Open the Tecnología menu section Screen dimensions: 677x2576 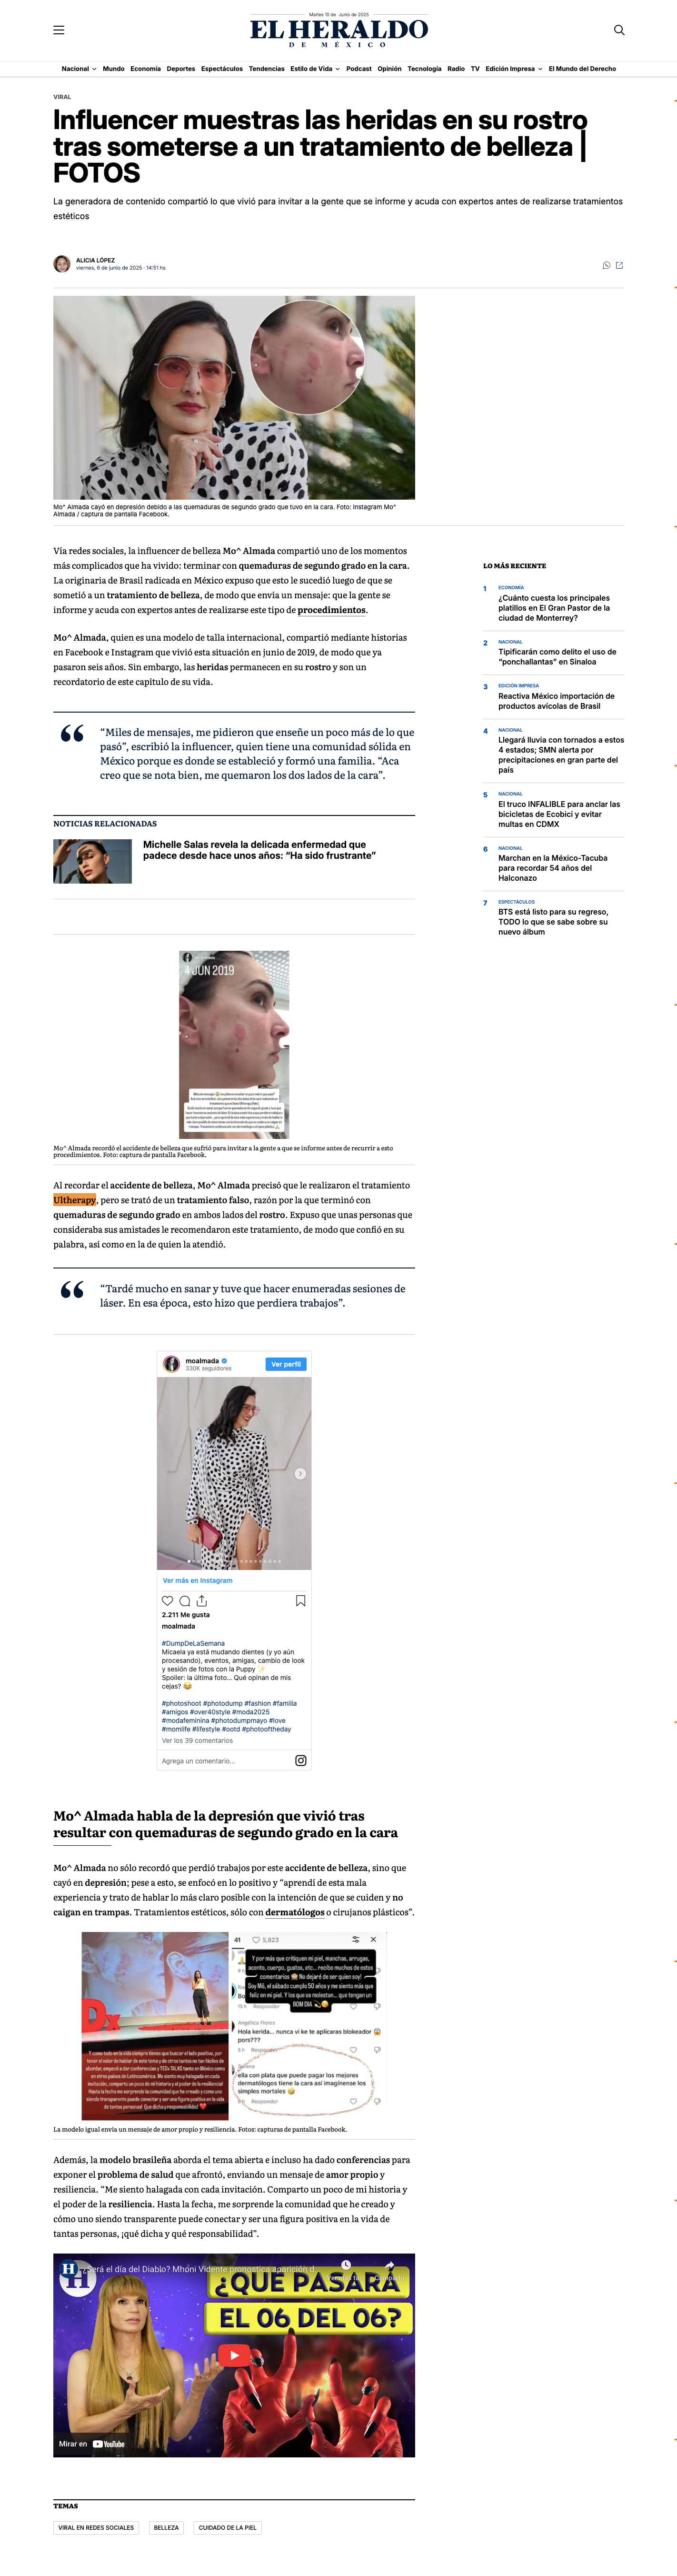click(x=424, y=69)
